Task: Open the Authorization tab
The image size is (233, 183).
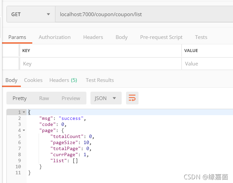Action: tap(54, 37)
